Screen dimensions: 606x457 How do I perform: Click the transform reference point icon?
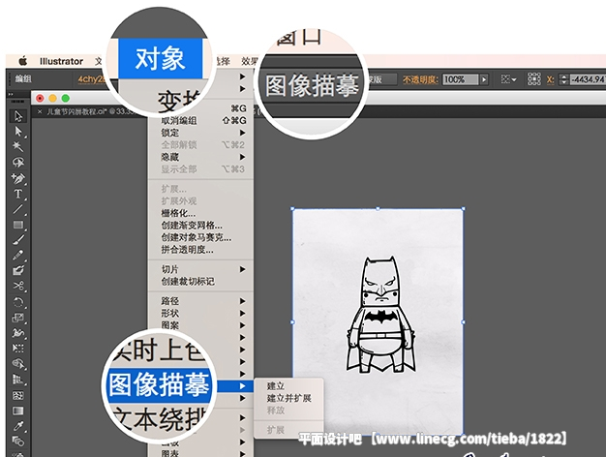pyautogui.click(x=534, y=79)
